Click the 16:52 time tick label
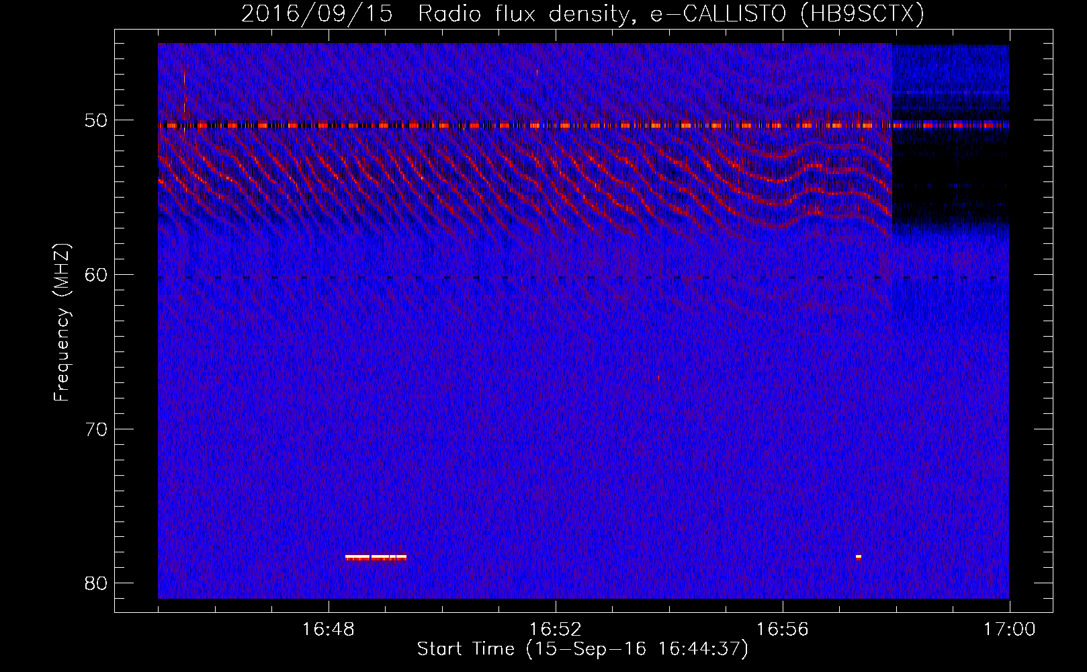 coord(556,630)
